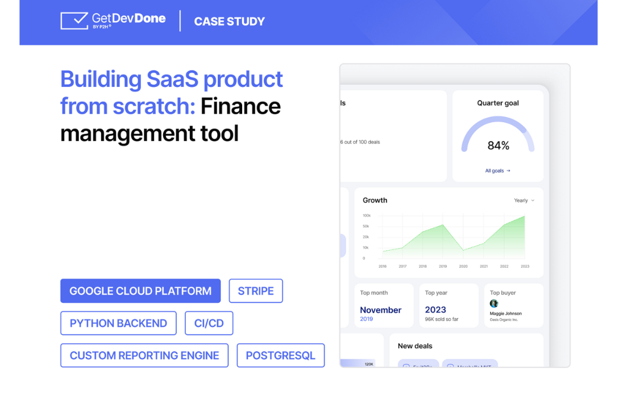Image resolution: width=631 pixels, height=395 pixels.
Task: Select the Google Cloud Platform tag
Action: (140, 291)
